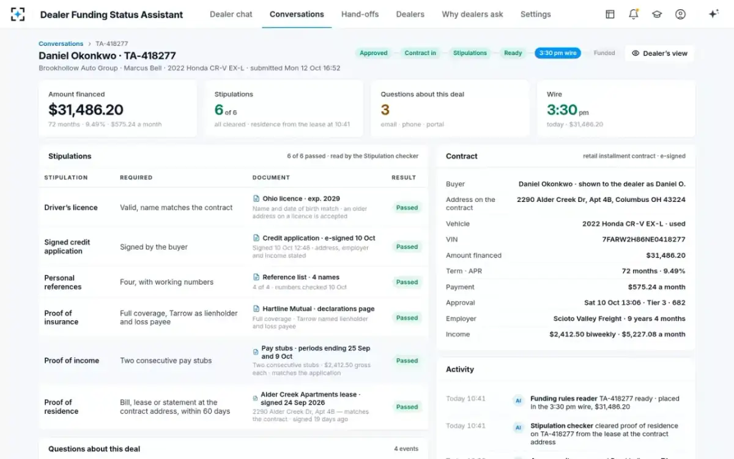Click the address 2290 Alder Creek Dr value
Screen dimensions: 734x459
point(601,200)
